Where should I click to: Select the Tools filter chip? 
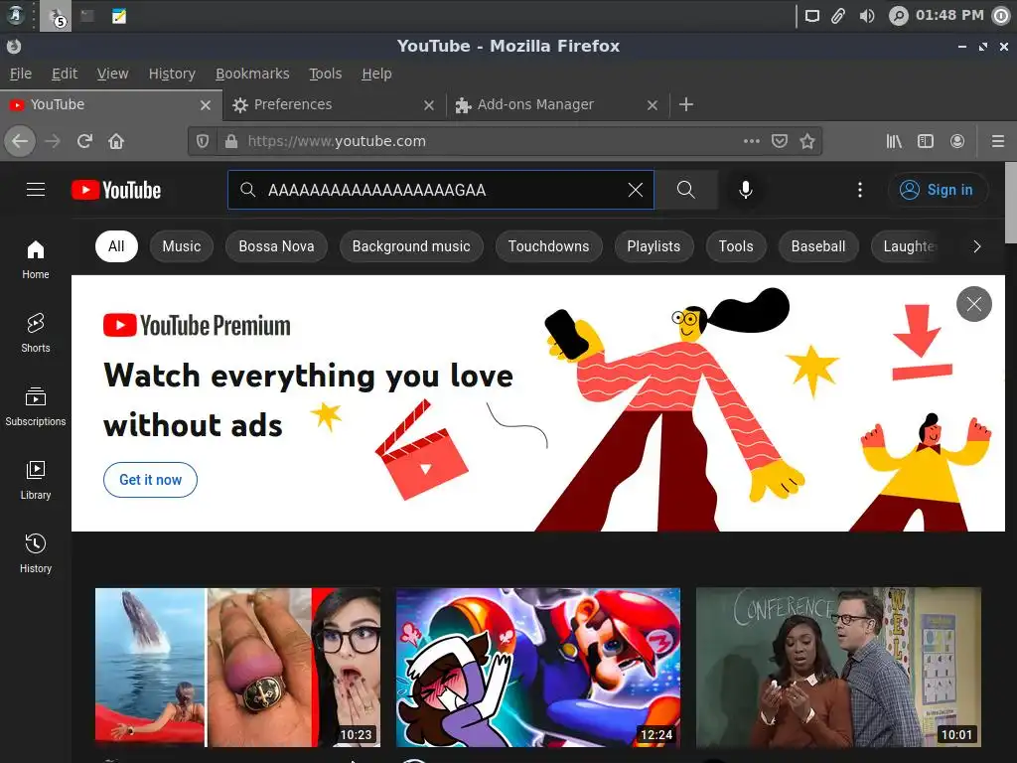click(x=736, y=246)
